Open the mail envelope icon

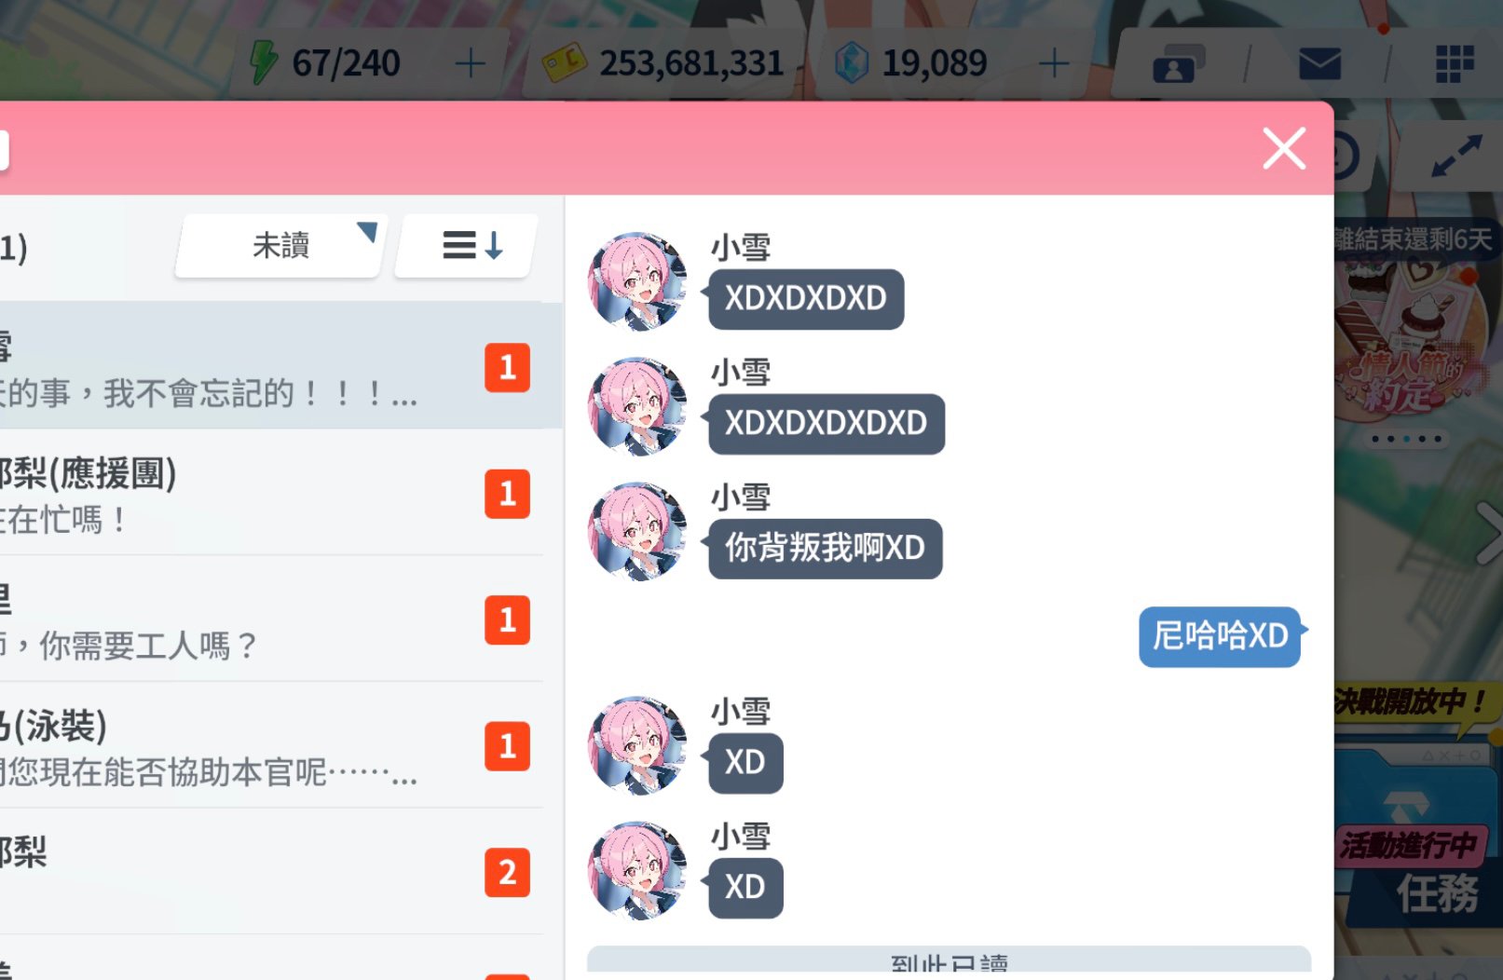(1319, 64)
